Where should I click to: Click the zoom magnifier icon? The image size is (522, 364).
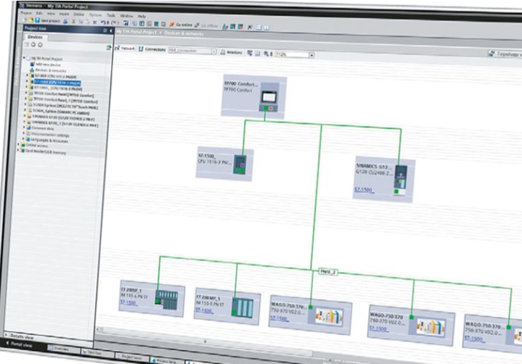(x=266, y=53)
